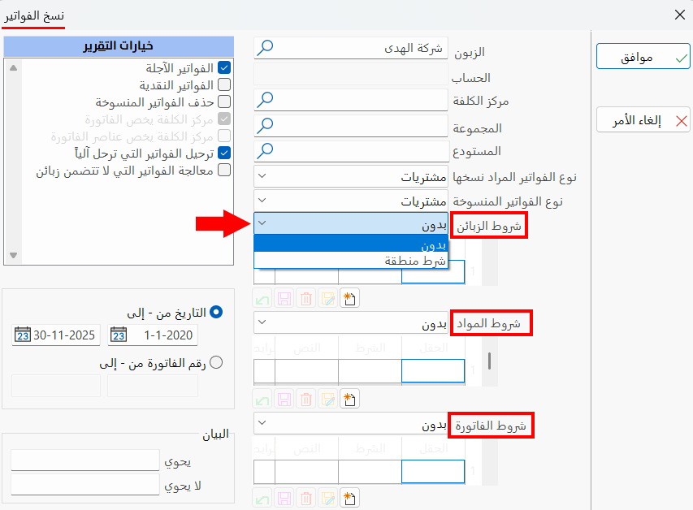Click the new condition icon under شروط المواد

pos(349,398)
